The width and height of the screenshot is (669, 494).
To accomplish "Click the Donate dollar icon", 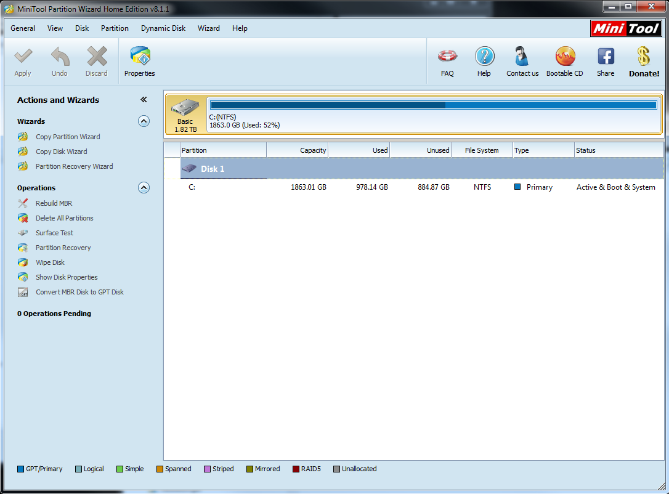I will 643,56.
